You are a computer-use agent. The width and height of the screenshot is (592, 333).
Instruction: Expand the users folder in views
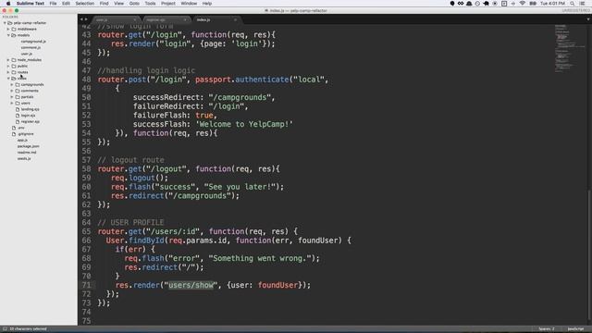[x=12, y=103]
